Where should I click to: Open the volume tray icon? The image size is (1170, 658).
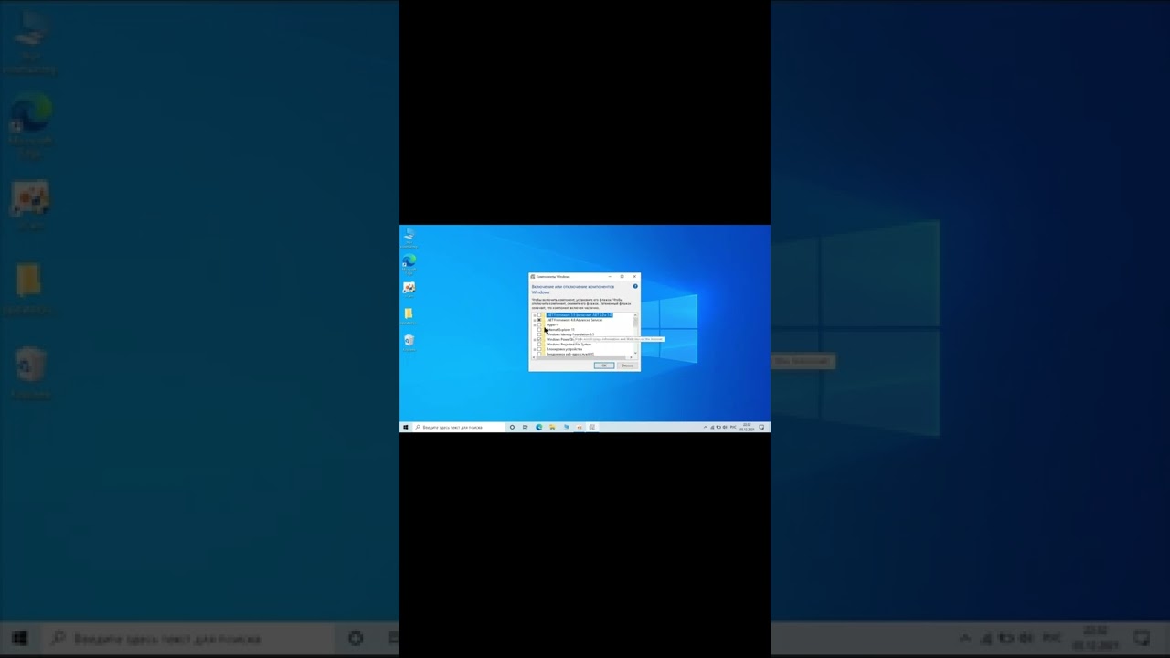click(725, 427)
